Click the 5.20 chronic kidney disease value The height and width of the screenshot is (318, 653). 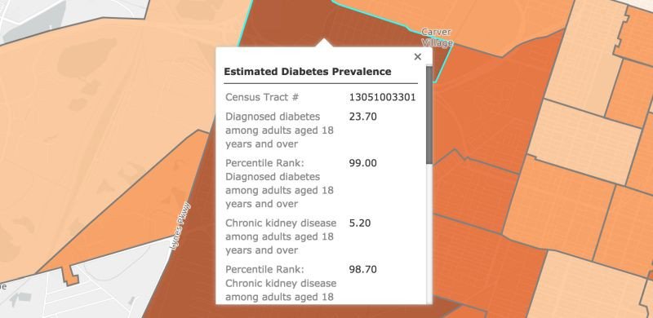(x=360, y=223)
